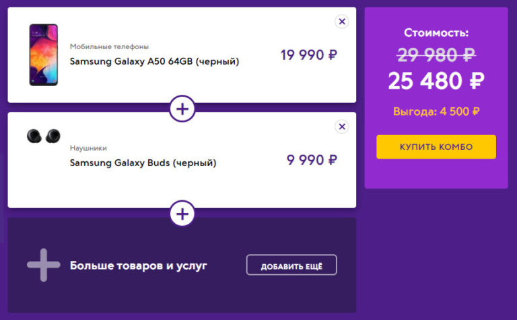Select the Наушники category label
The height and width of the screenshot is (320, 517).
(88, 148)
